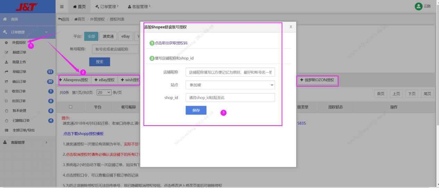
Task: Click the 首页 breadcrumb link
Action: click(79, 19)
